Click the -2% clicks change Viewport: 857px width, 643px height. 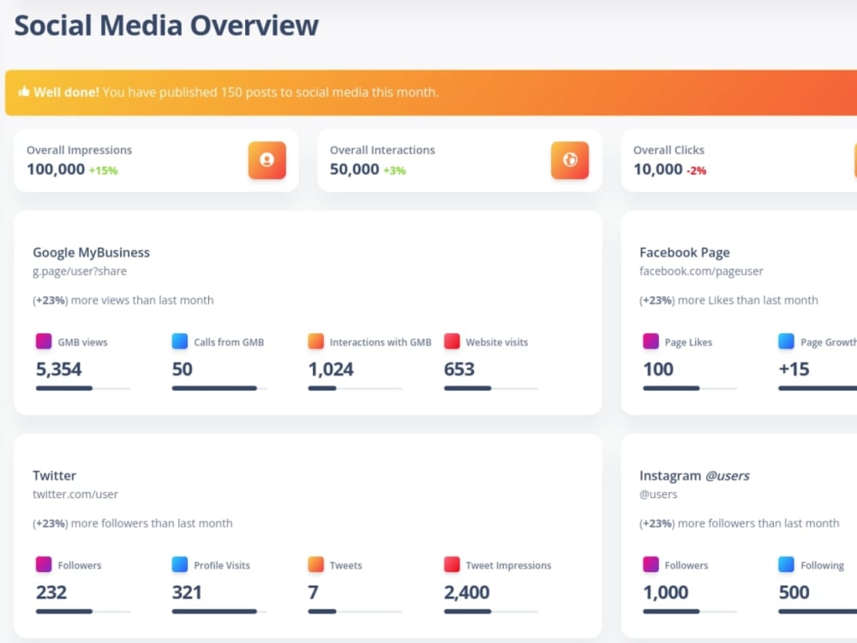[696, 171]
